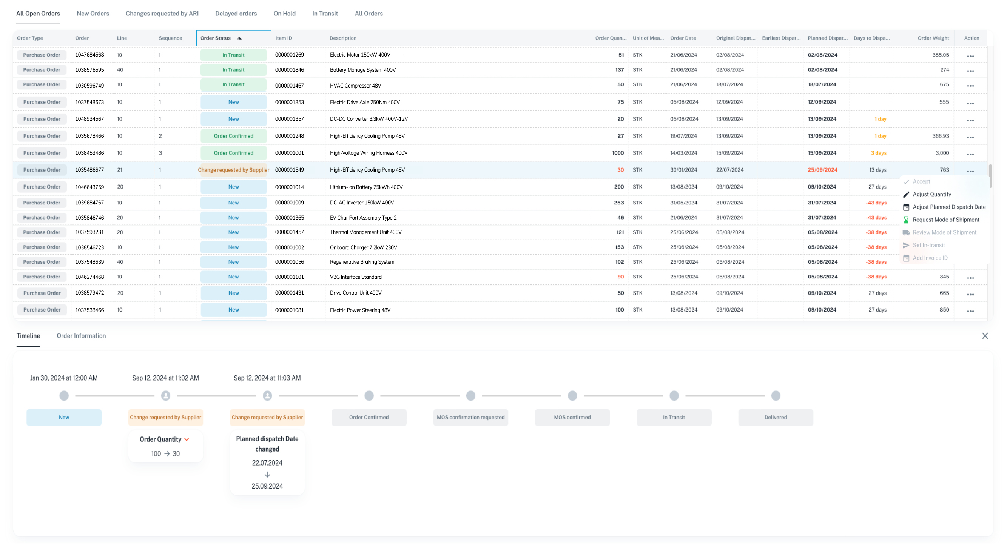Open action menu for order 1035678466
This screenshot has width=1007, height=550.
[970, 137]
